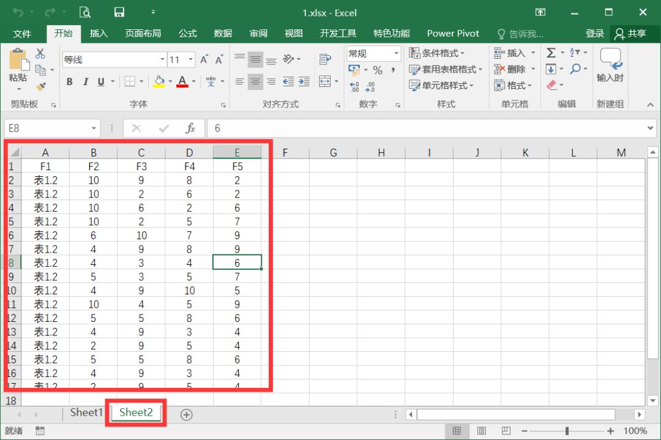Open the font name dropdown
661x440 pixels.
(x=162, y=59)
